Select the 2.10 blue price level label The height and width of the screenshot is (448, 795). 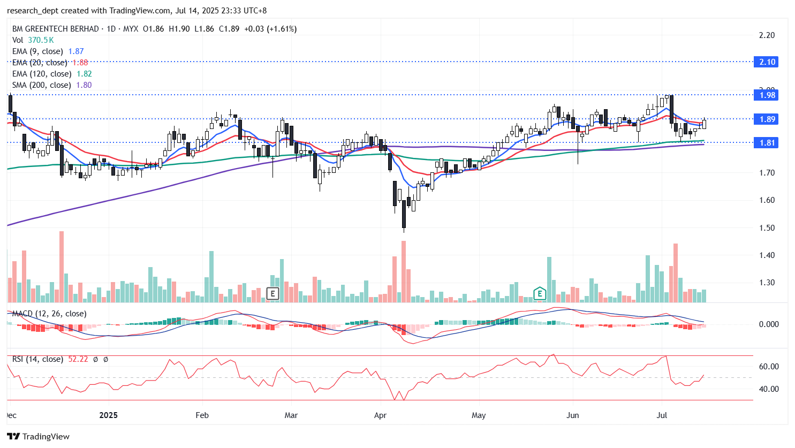767,62
